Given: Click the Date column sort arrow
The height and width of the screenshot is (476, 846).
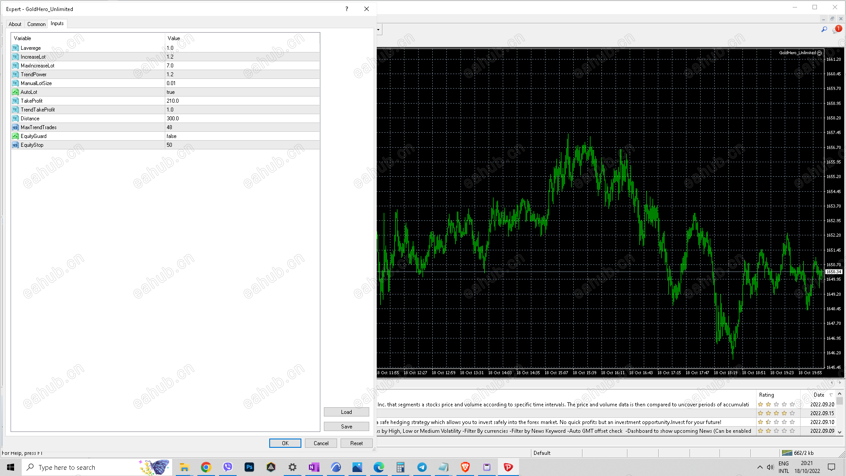Looking at the screenshot, I should point(831,395).
